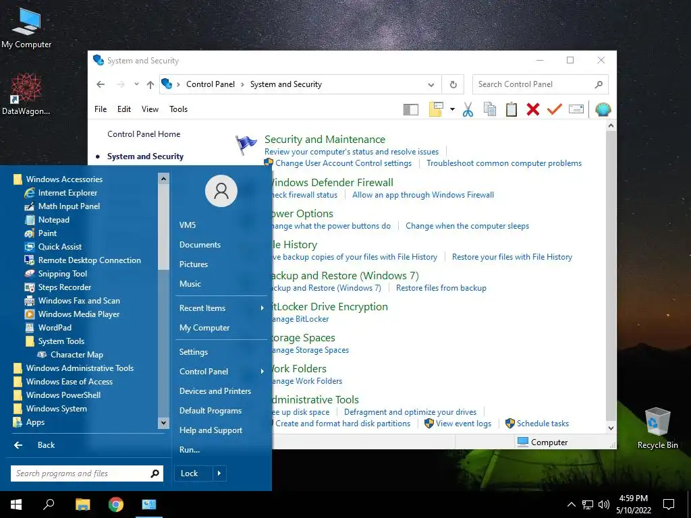Click the Search Control Panel field
Image resolution: width=691 pixels, height=518 pixels.
click(x=541, y=84)
